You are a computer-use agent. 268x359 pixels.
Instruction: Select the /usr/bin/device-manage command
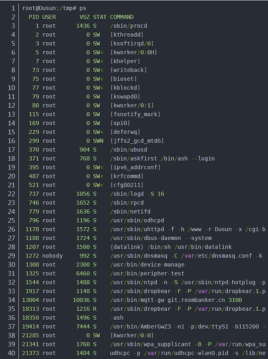pos(147,265)
